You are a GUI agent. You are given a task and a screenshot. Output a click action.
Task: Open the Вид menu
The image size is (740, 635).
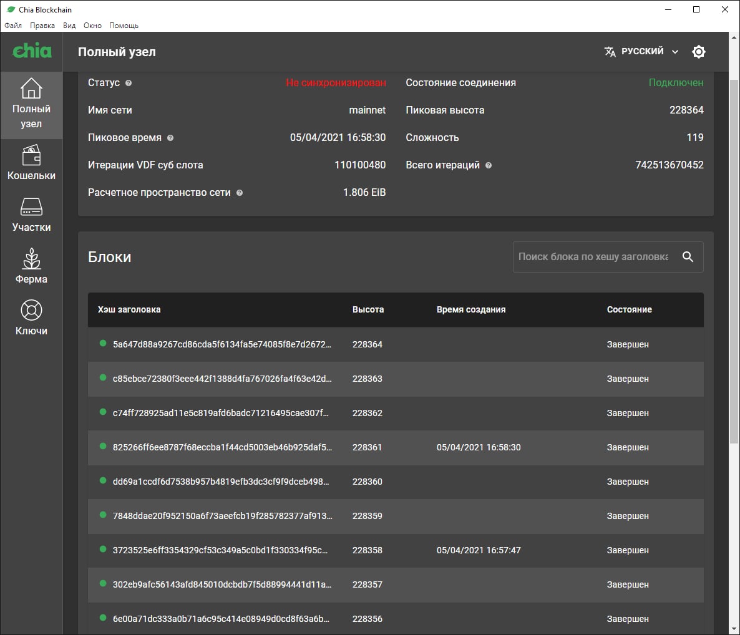(x=69, y=26)
